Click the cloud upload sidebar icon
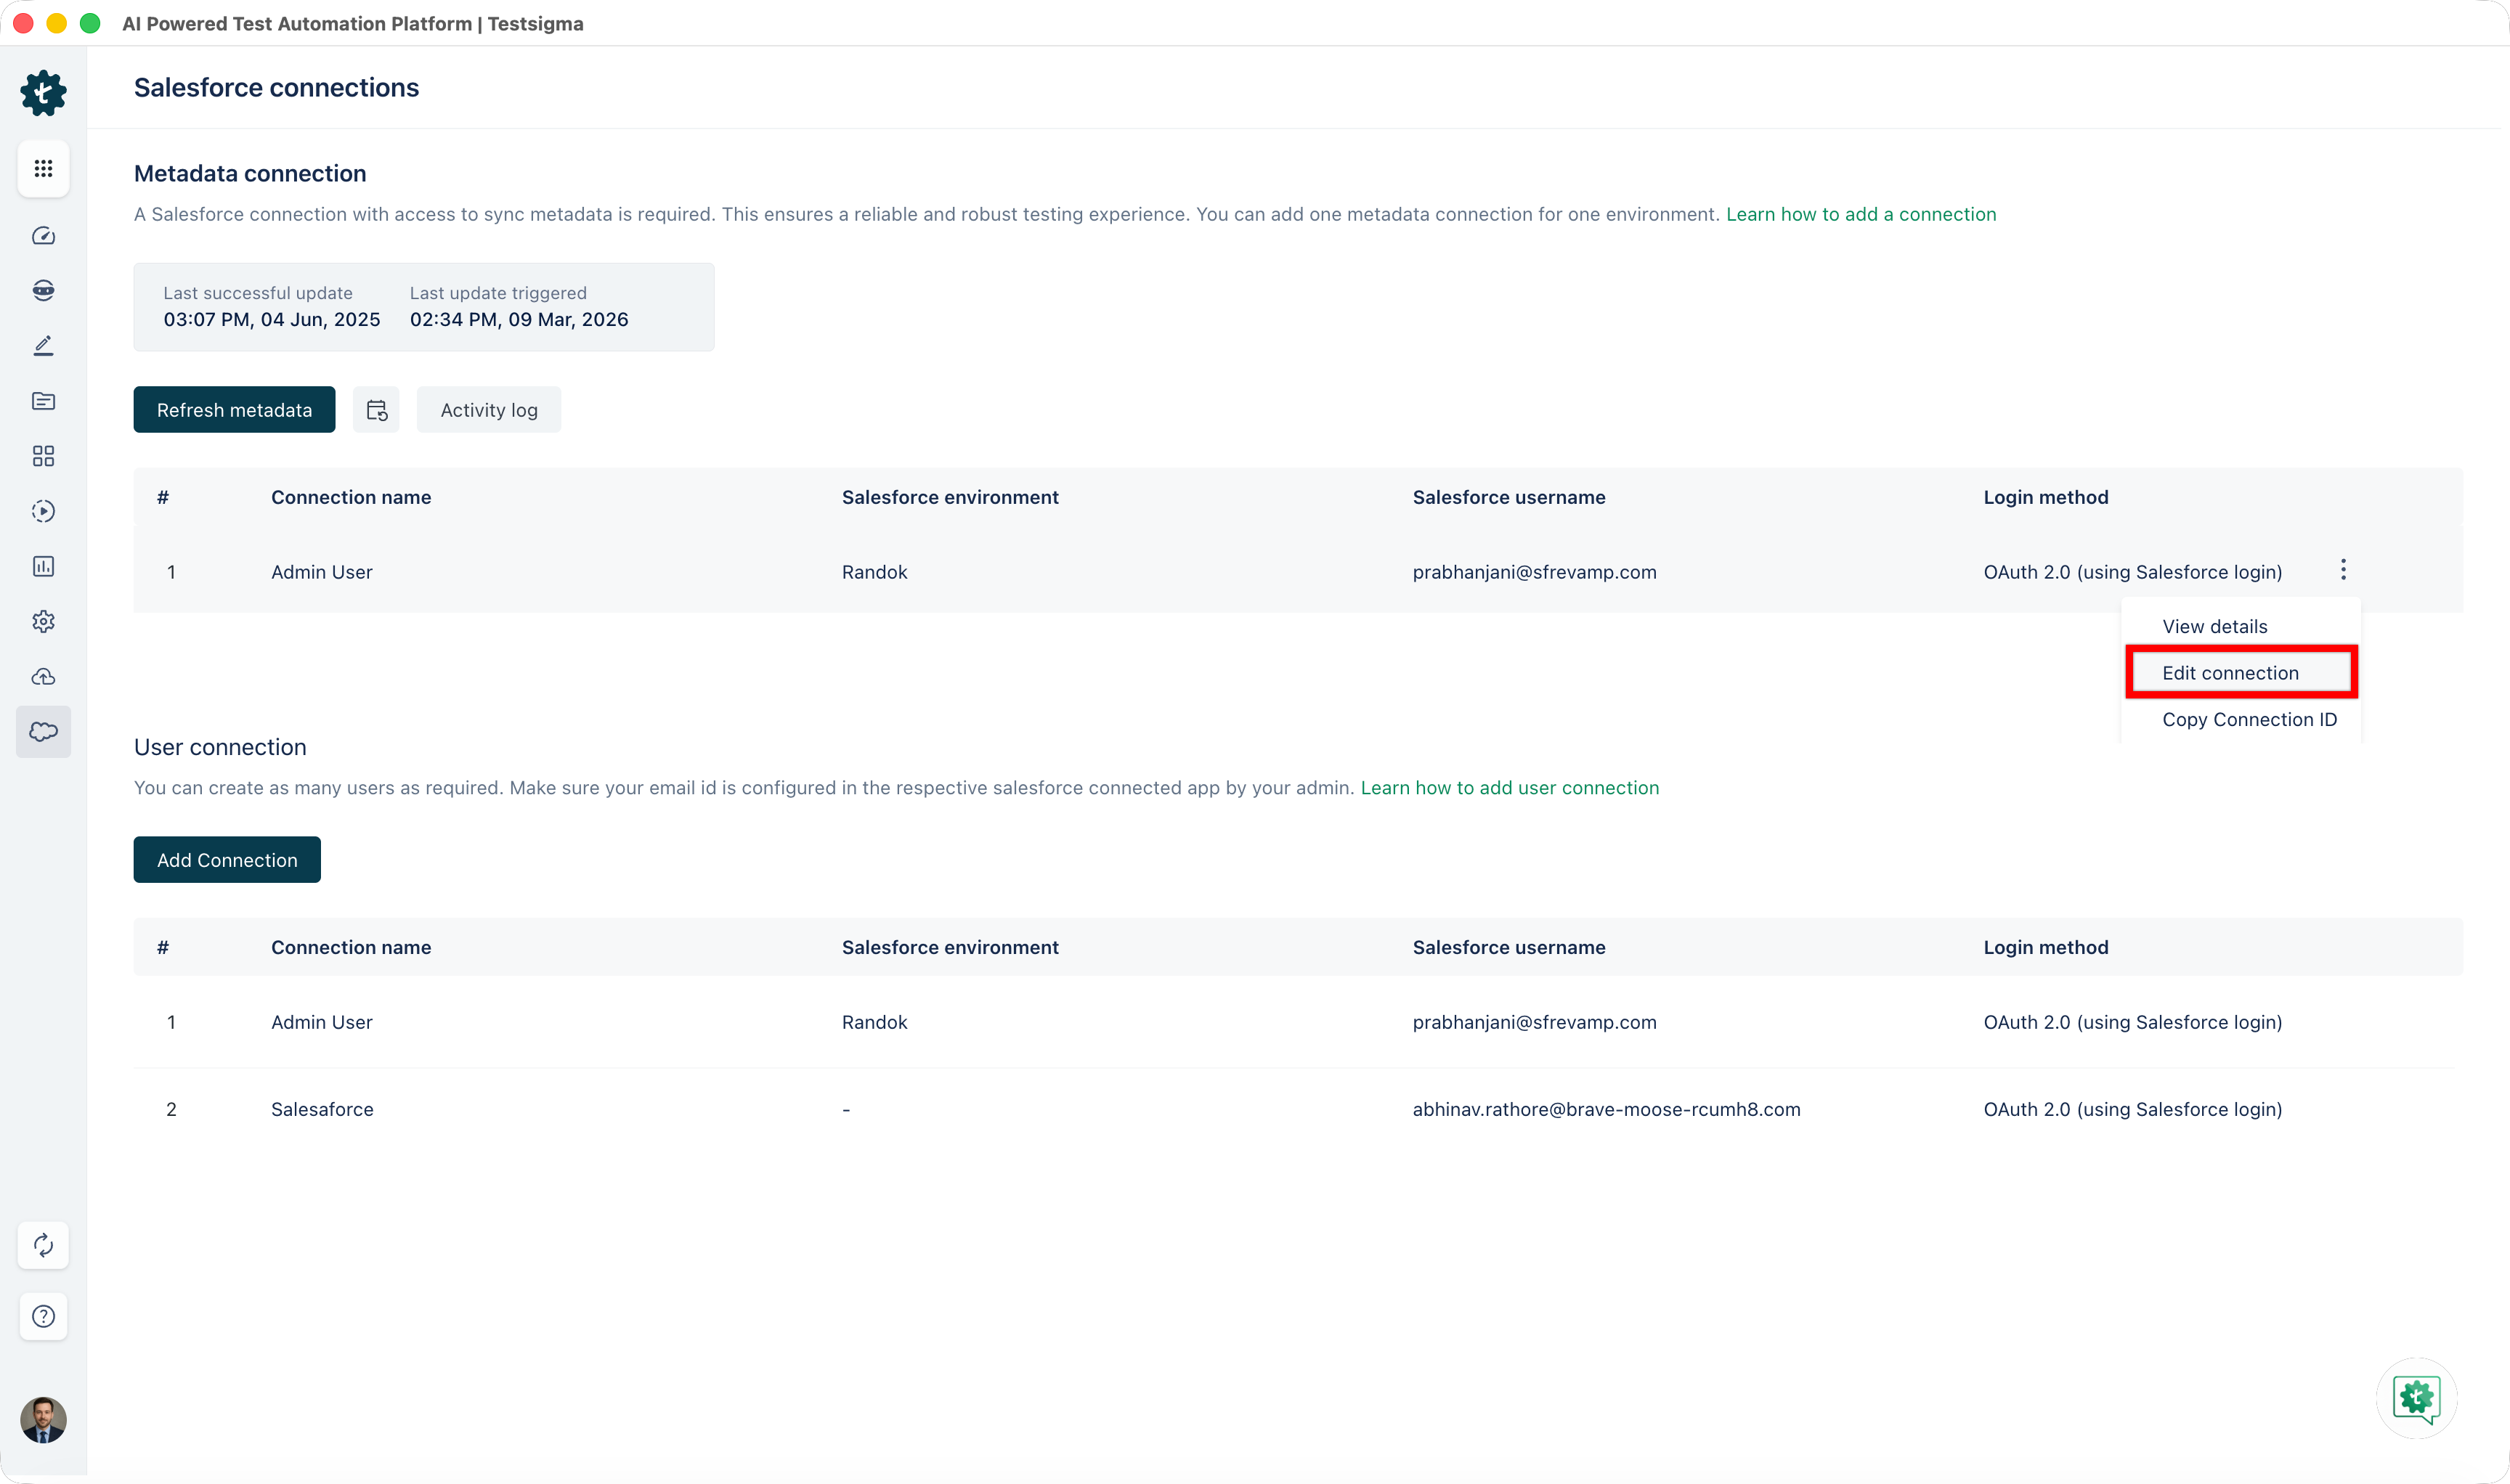 tap(43, 677)
